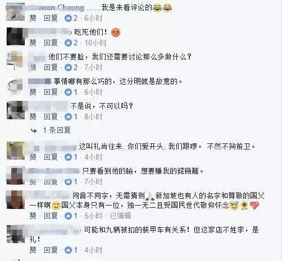The height and width of the screenshot is (261, 282).
Task: Click reply arrow icon beside 1 条回复
Action: [34, 131]
